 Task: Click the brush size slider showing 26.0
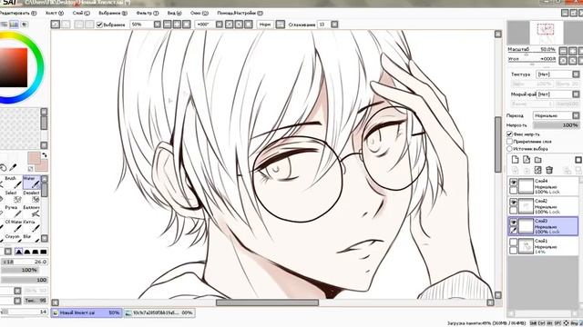[x=25, y=262]
